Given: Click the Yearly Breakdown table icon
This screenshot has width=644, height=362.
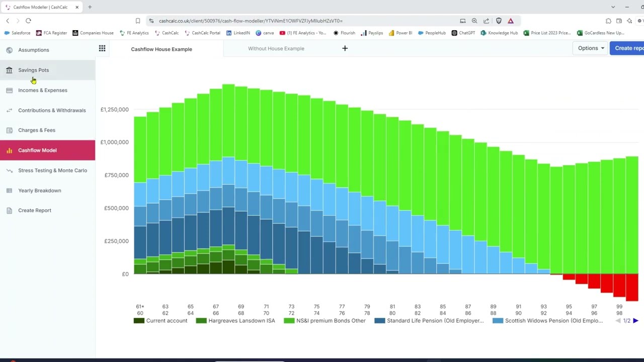Looking at the screenshot, I should click(9, 191).
